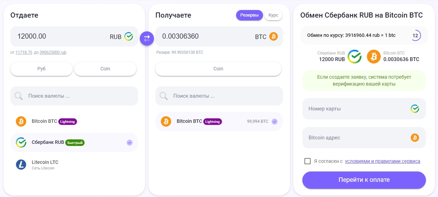Click Sberbank icon in the give amount field
The height and width of the screenshot is (197, 438).
128,37
